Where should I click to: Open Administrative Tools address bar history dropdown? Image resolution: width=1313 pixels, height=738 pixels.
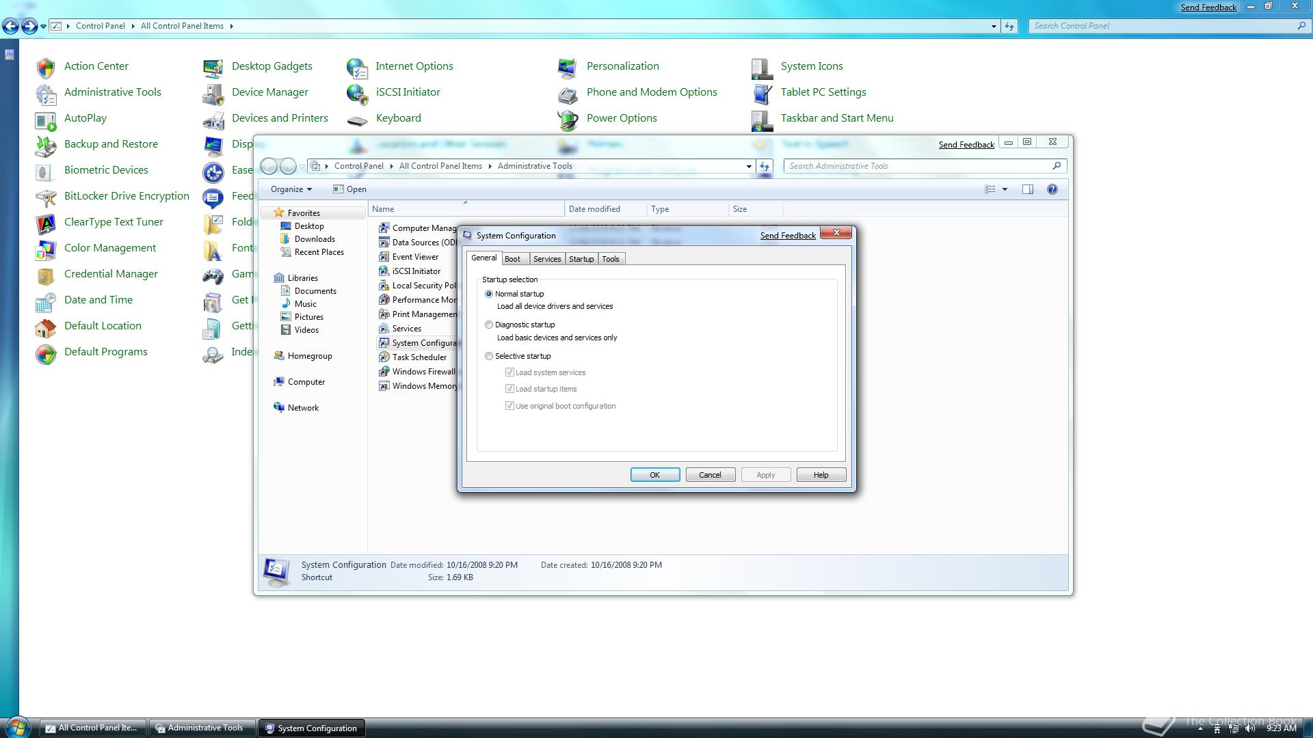(749, 166)
